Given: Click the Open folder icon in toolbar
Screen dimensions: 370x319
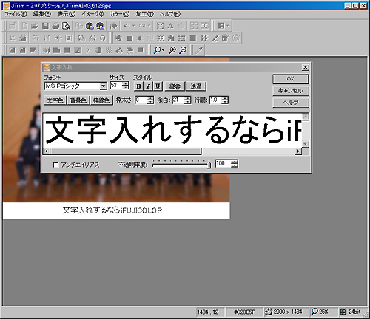Looking at the screenshot, I should click(x=35, y=26).
